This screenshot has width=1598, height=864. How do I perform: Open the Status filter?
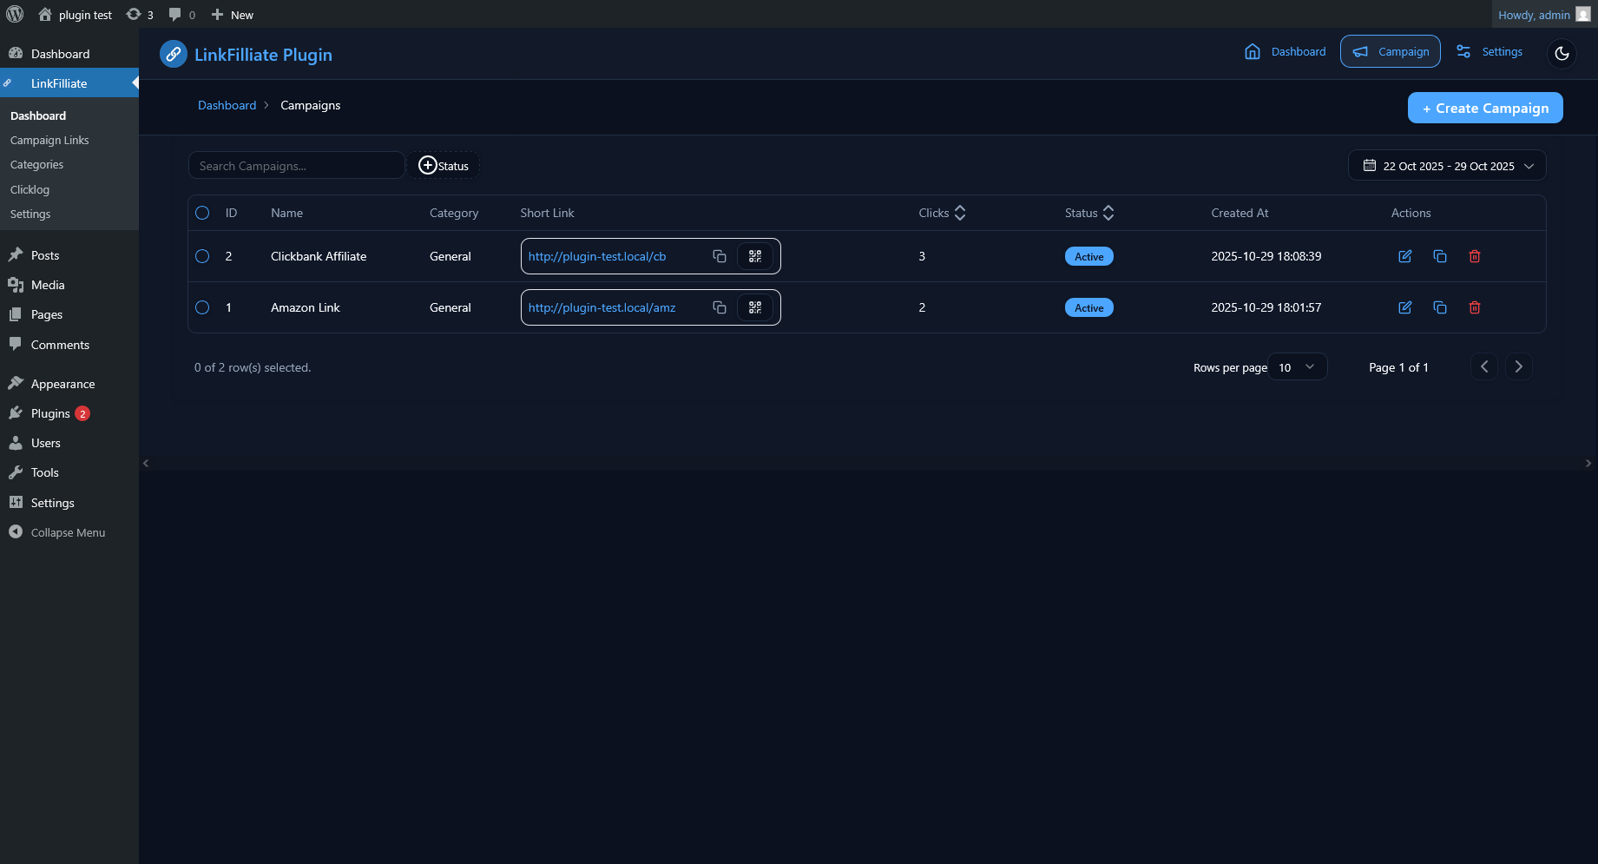444,166
